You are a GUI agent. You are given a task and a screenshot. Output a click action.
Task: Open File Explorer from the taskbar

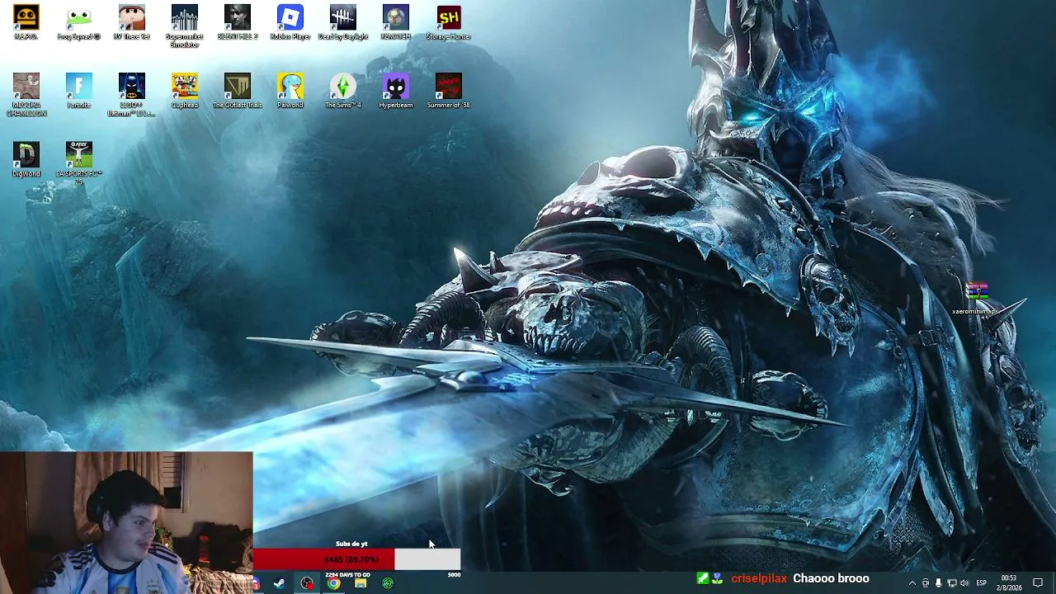(361, 583)
